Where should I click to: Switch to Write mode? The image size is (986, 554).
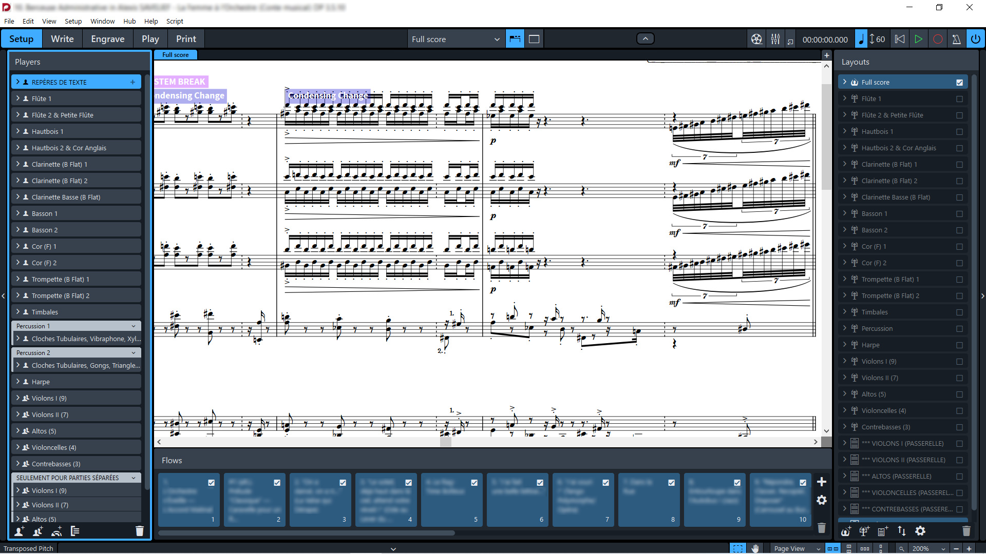tap(62, 39)
